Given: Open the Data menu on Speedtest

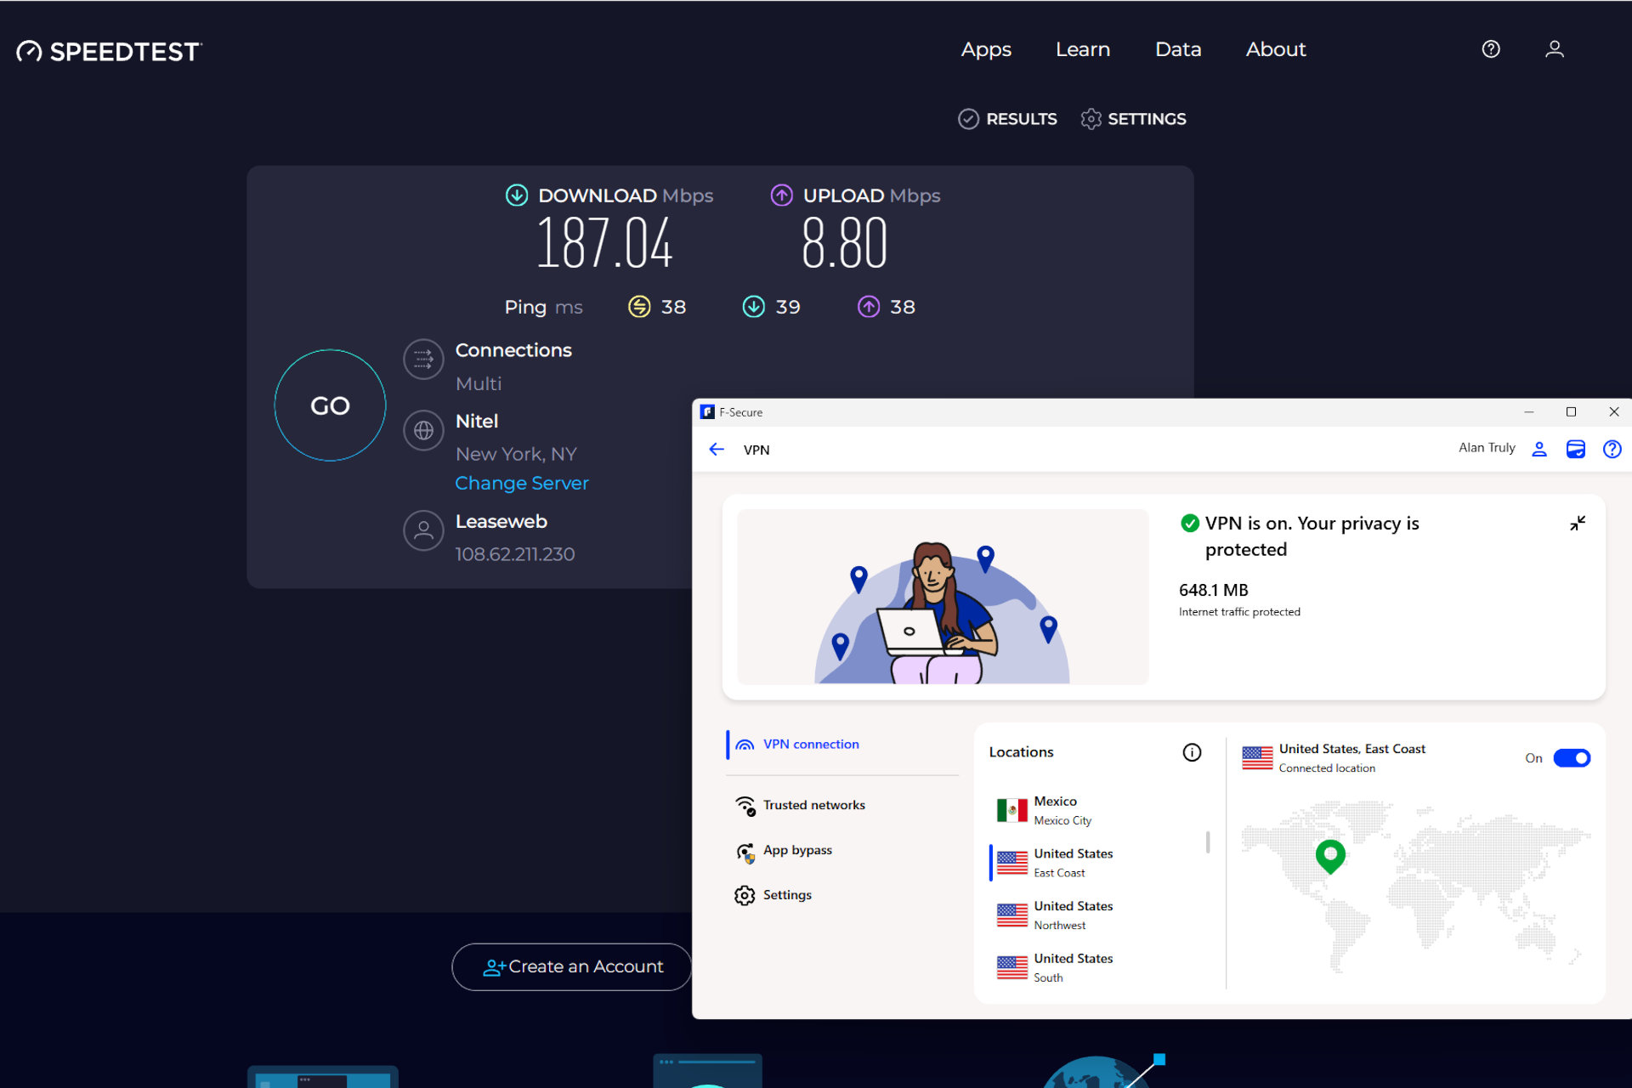Looking at the screenshot, I should (x=1176, y=50).
